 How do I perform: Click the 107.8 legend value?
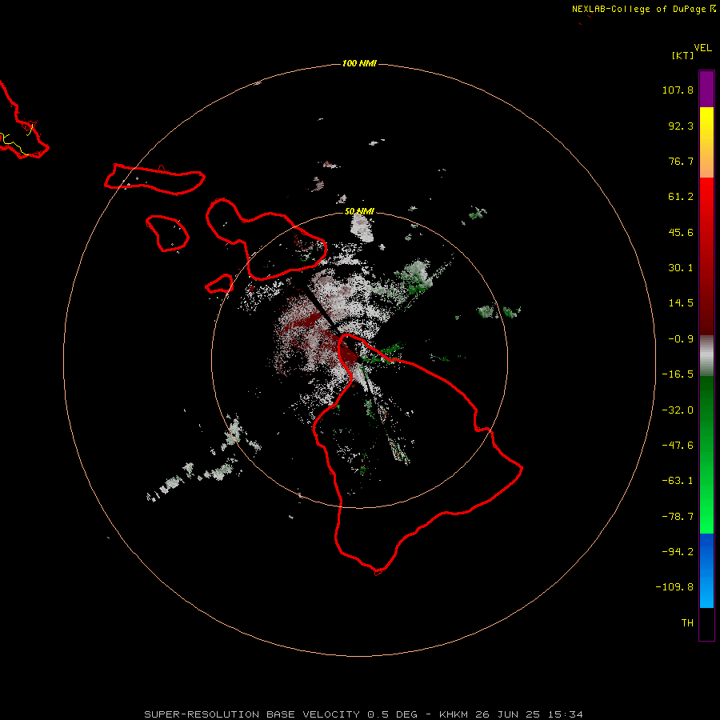click(x=678, y=90)
